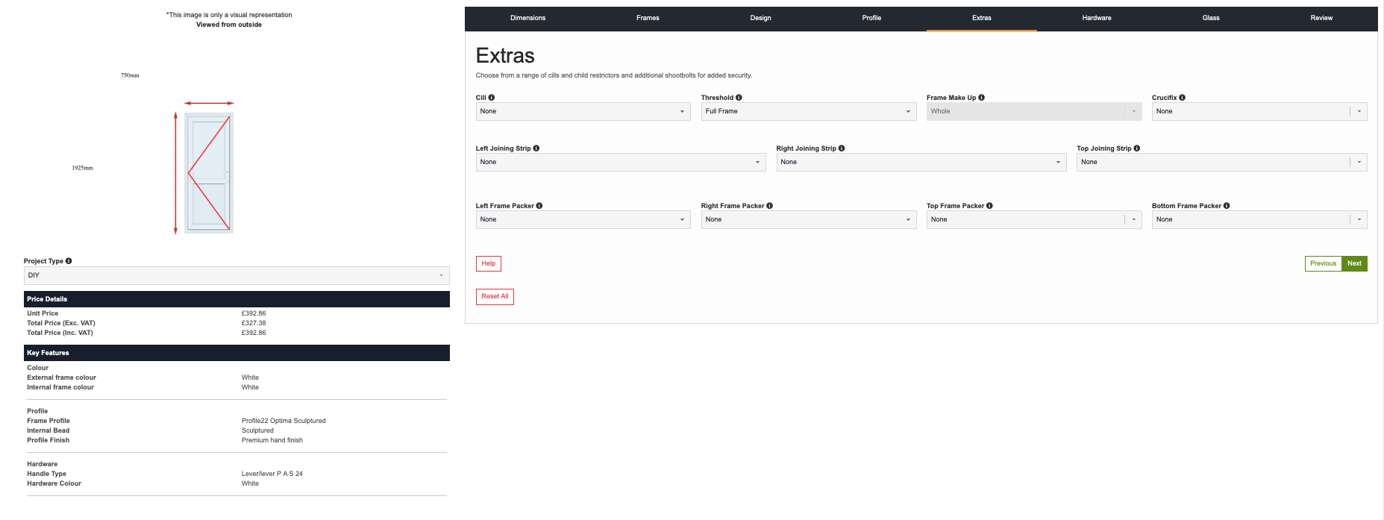The height and width of the screenshot is (520, 1384).
Task: Expand the Top Frame Packer dropdown
Action: (1033, 219)
